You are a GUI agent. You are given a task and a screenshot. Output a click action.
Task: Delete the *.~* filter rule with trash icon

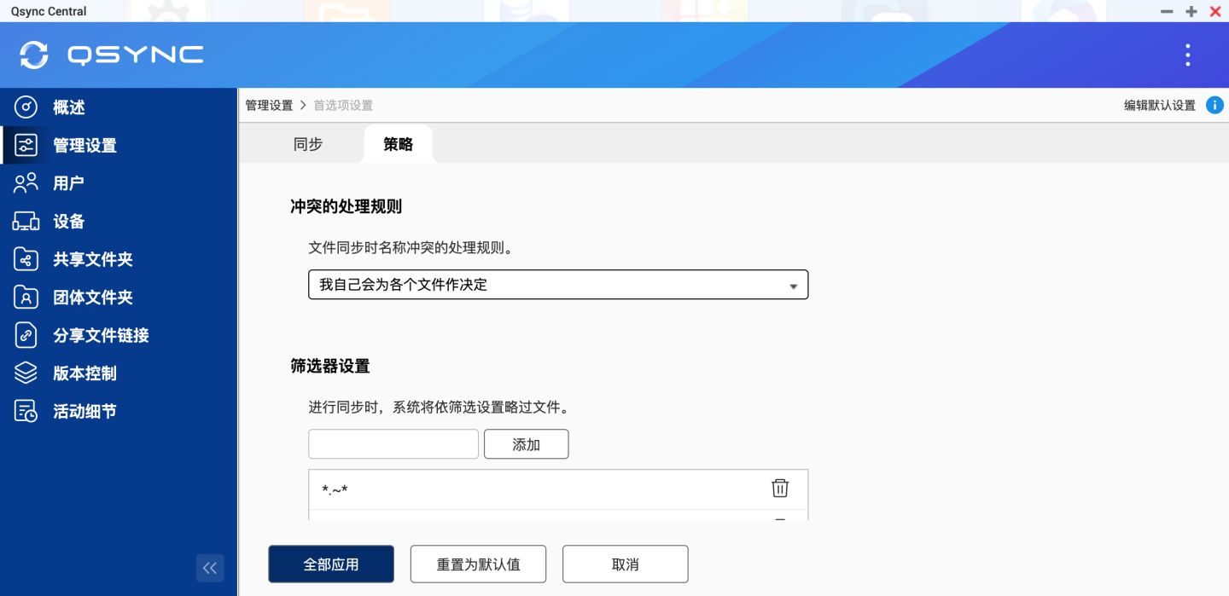[x=779, y=488]
